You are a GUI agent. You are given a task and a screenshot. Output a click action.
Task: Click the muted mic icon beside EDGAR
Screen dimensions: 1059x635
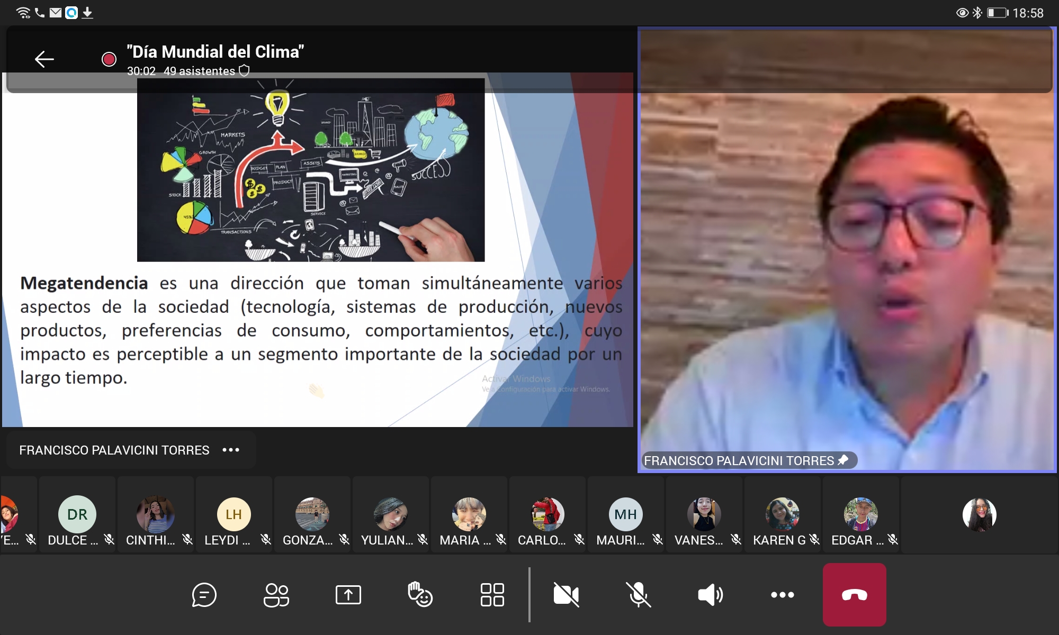893,539
